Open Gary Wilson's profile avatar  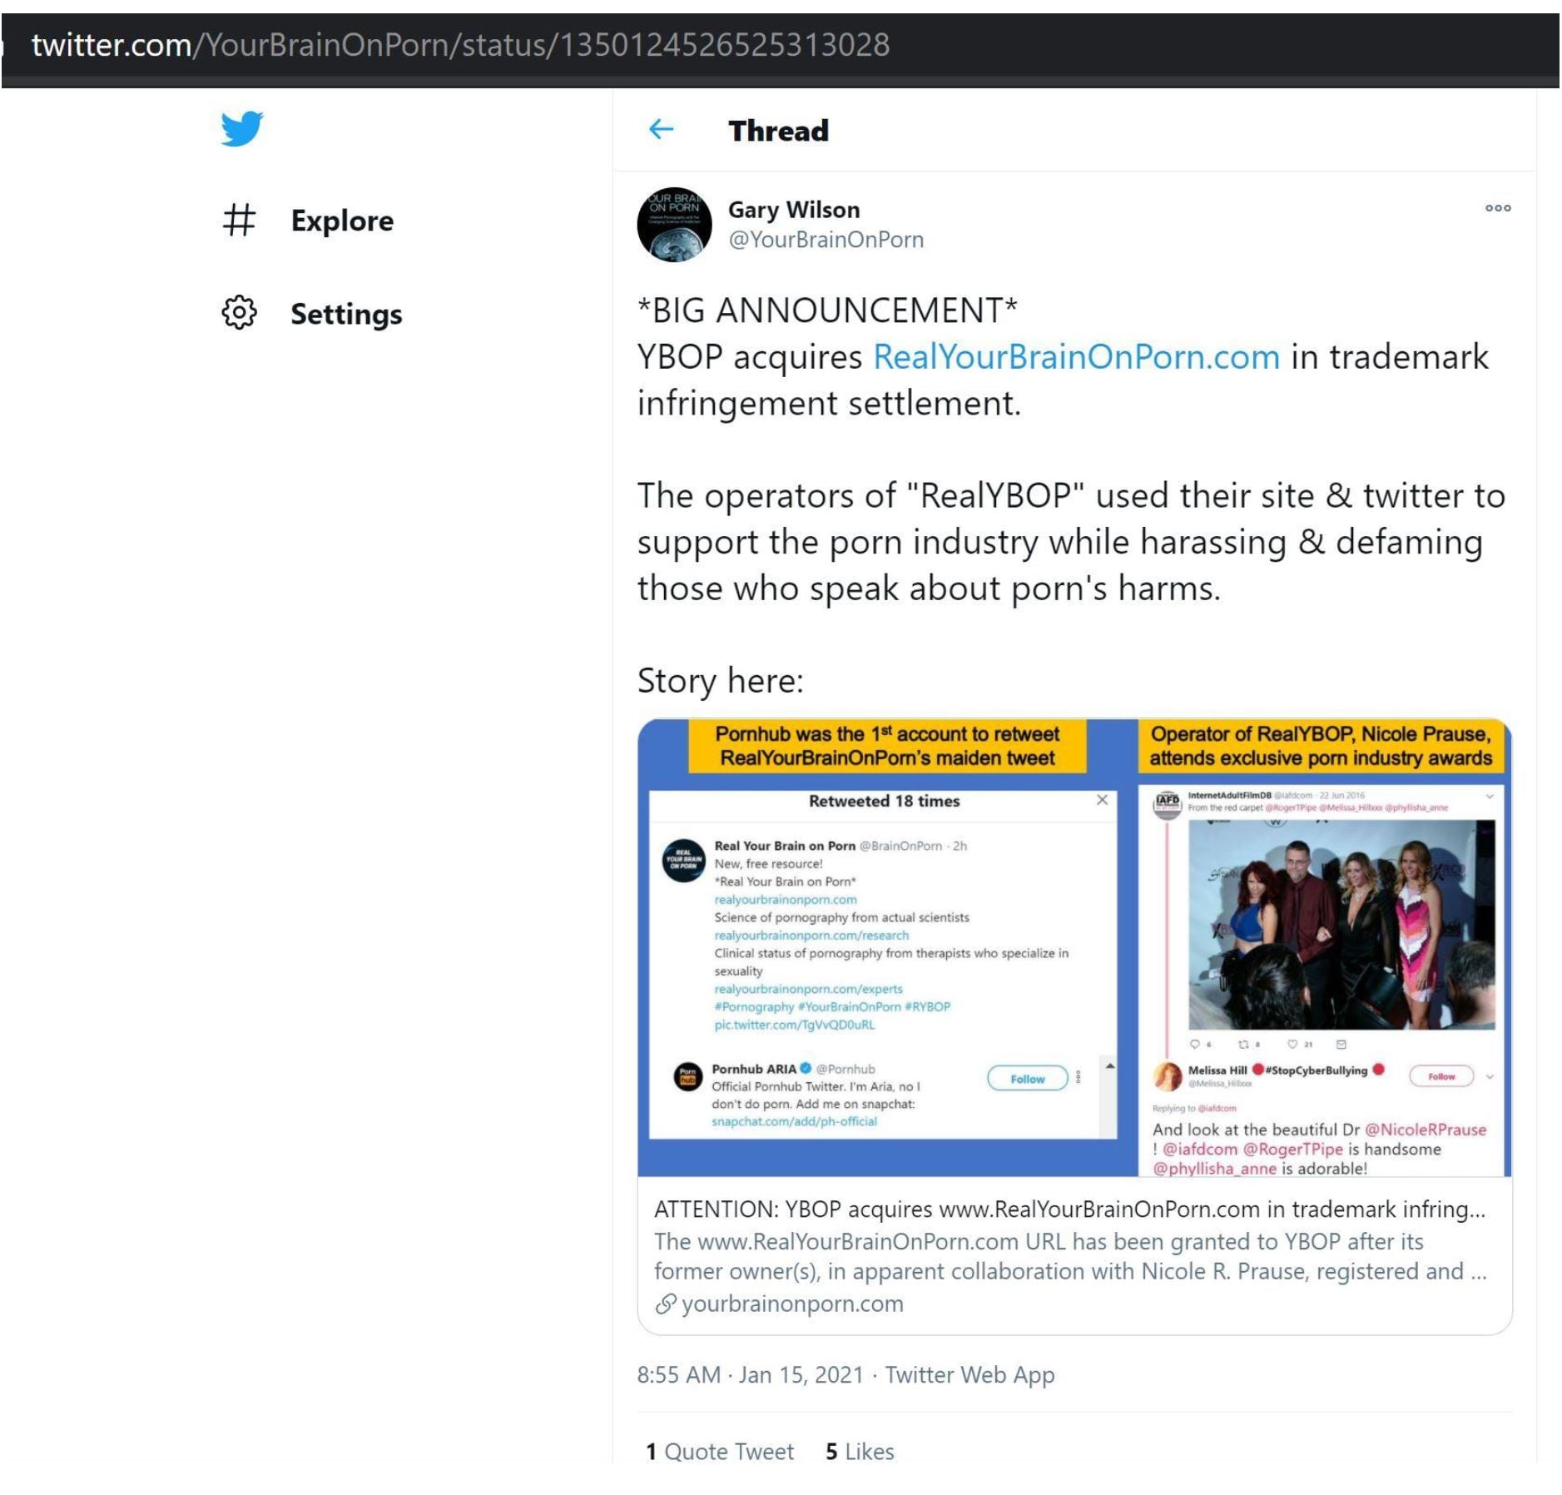coord(674,225)
